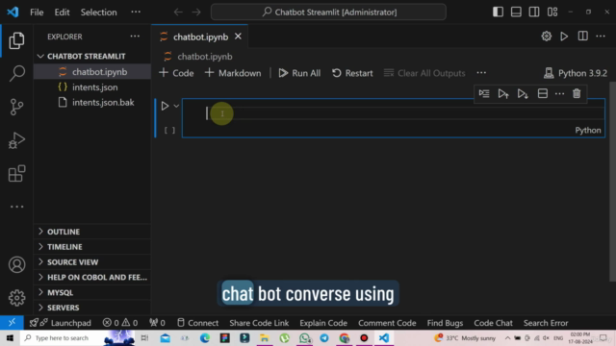The image size is (616, 346).
Task: Open run options dropdown beside cell play
Action: click(176, 106)
